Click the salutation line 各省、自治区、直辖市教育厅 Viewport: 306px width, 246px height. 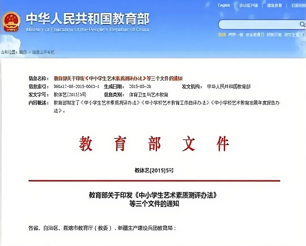tap(102, 228)
